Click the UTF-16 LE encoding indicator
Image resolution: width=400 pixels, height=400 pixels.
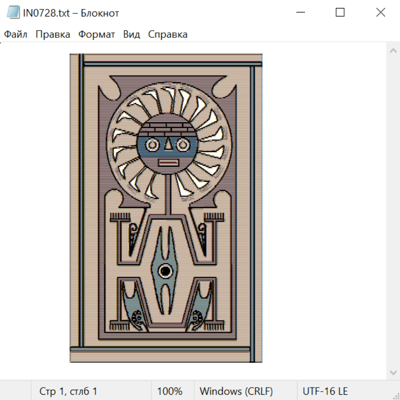[325, 391]
